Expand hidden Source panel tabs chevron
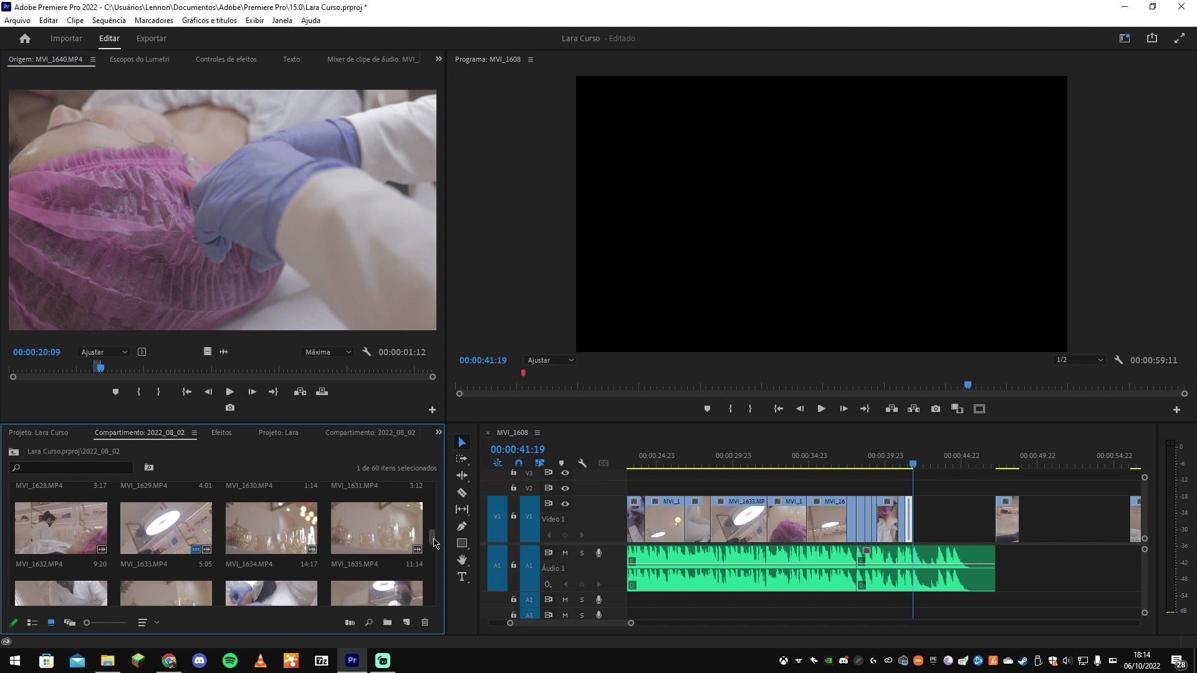 click(x=438, y=59)
